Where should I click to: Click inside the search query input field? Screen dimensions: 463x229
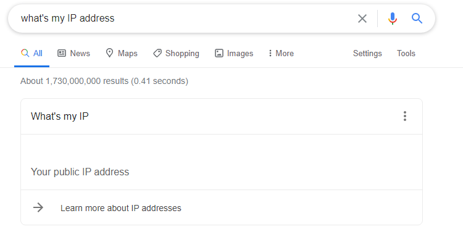click(186, 19)
